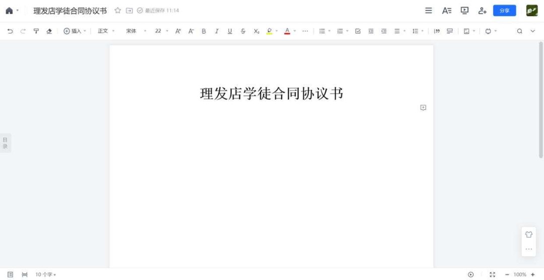This screenshot has height=280, width=544.
Task: Toggle page width fit icon in status bar
Action: click(x=25, y=274)
